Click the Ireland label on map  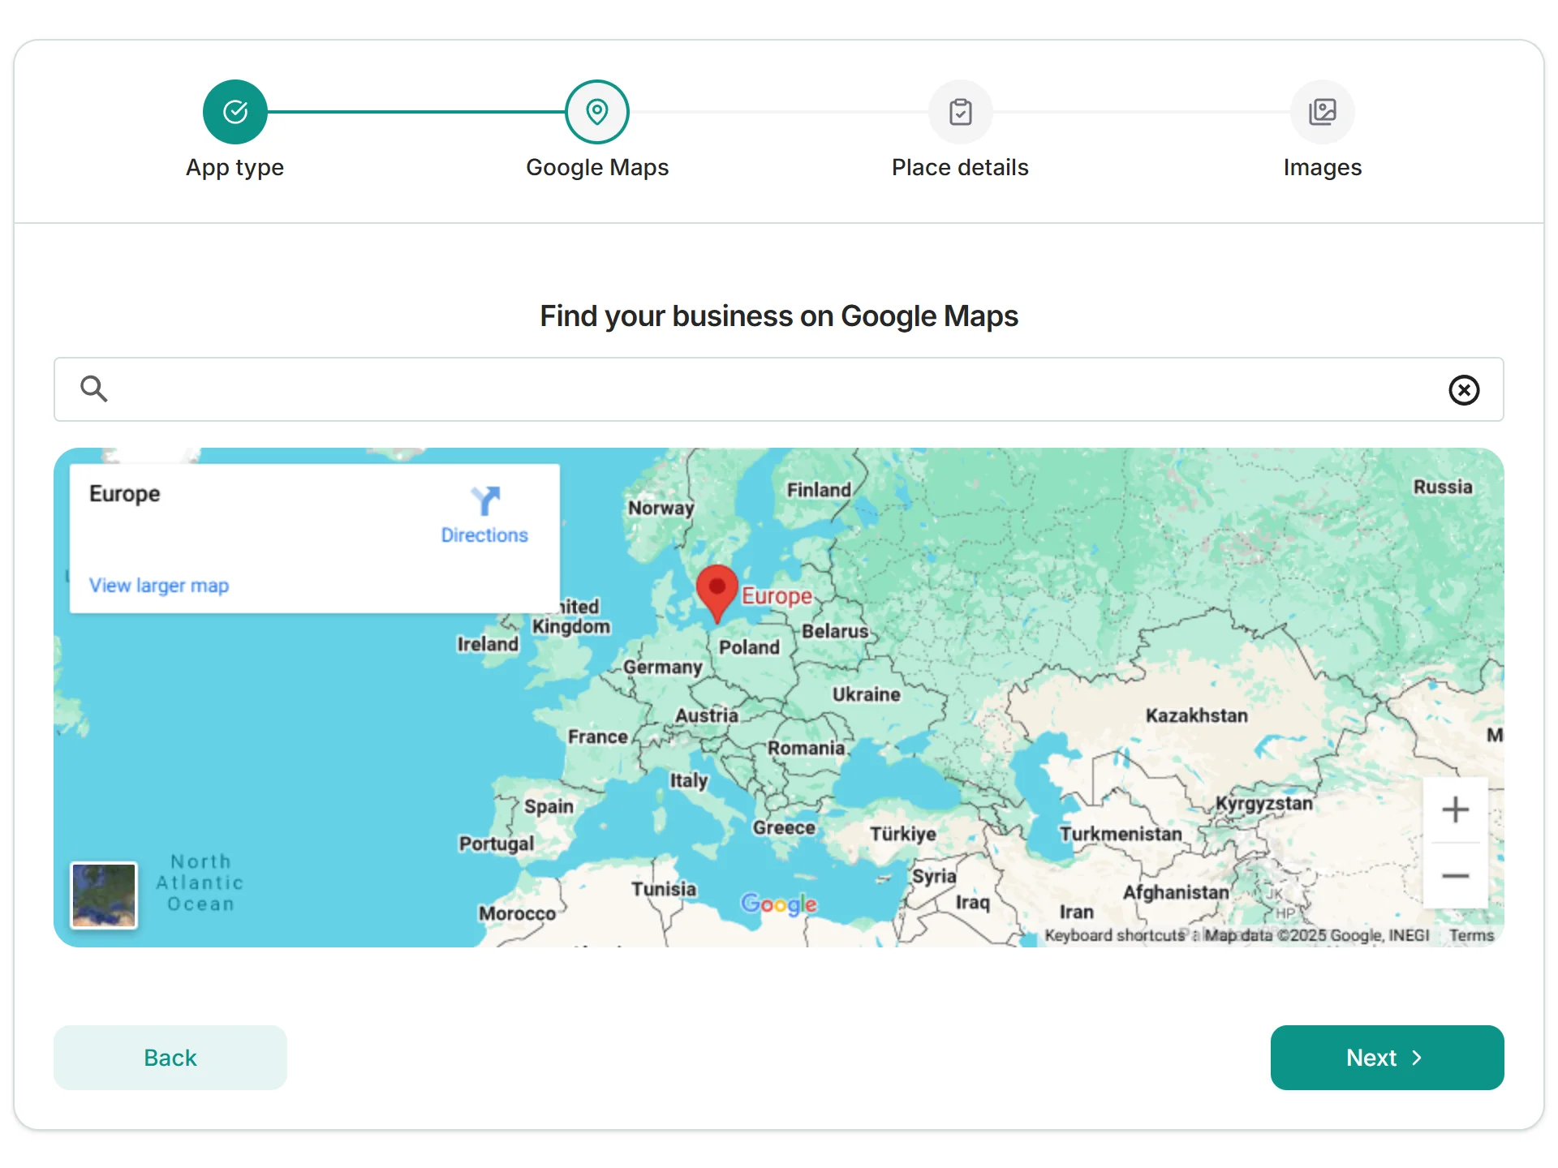coord(488,644)
